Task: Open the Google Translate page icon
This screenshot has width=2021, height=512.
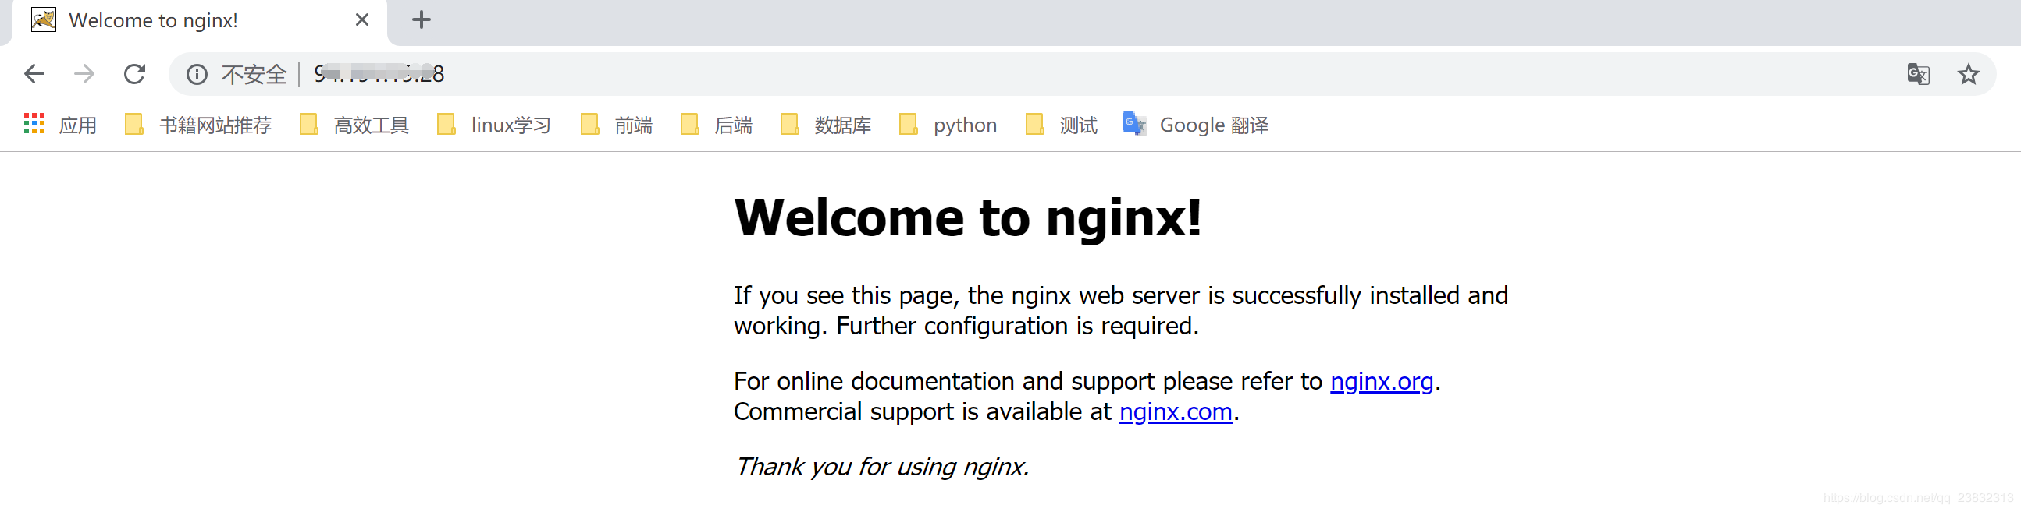Action: click(1917, 74)
